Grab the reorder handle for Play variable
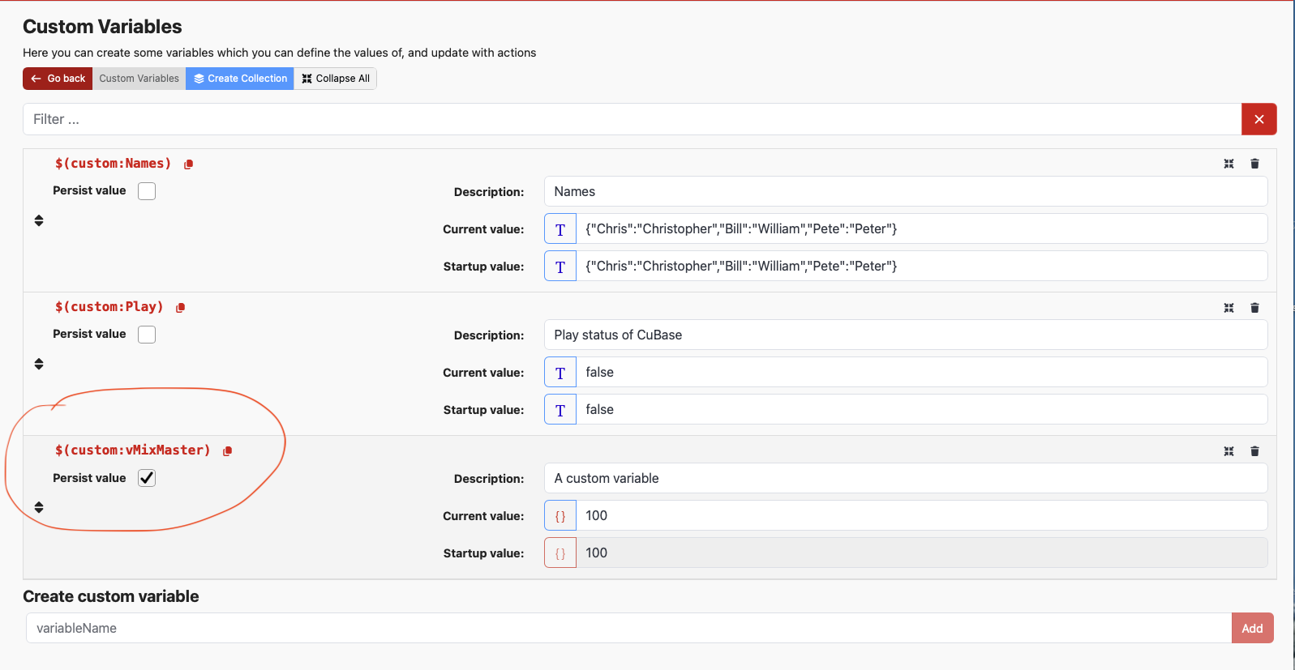 (39, 364)
